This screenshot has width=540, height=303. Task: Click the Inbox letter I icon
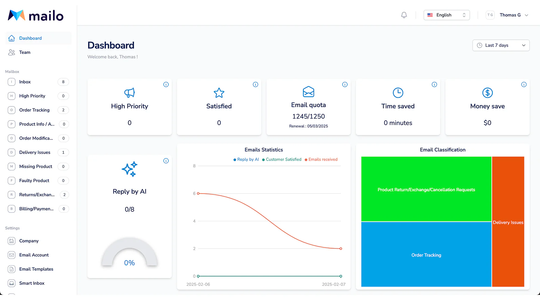pos(11,82)
